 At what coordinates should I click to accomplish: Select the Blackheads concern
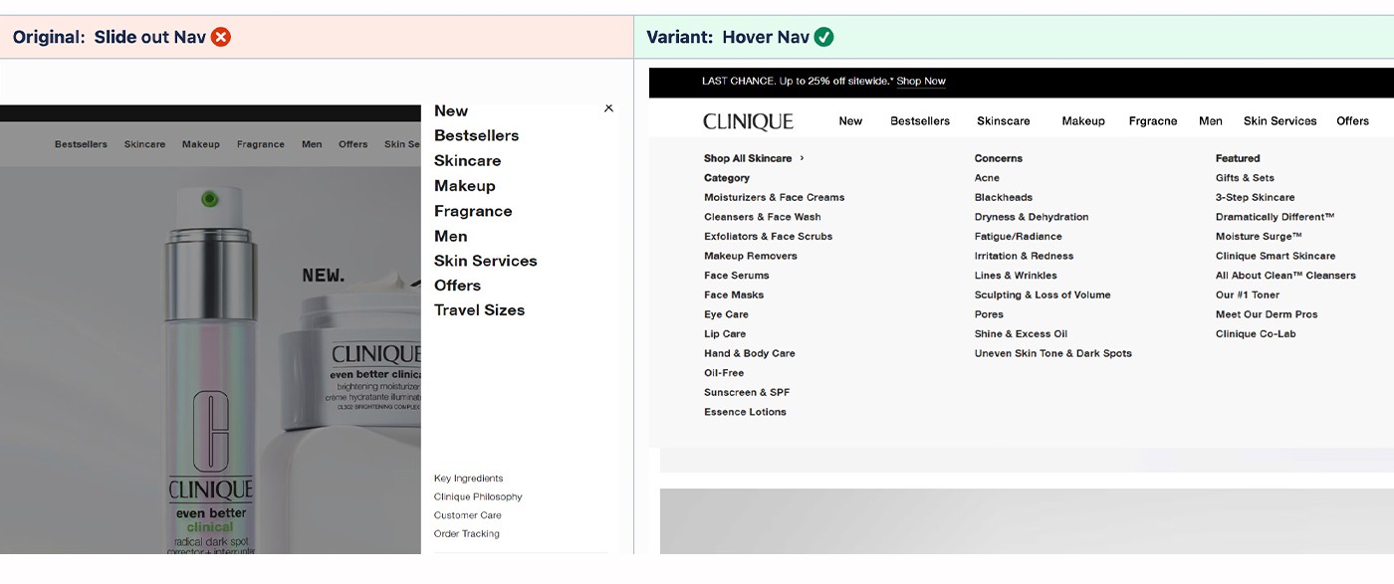pos(1003,197)
